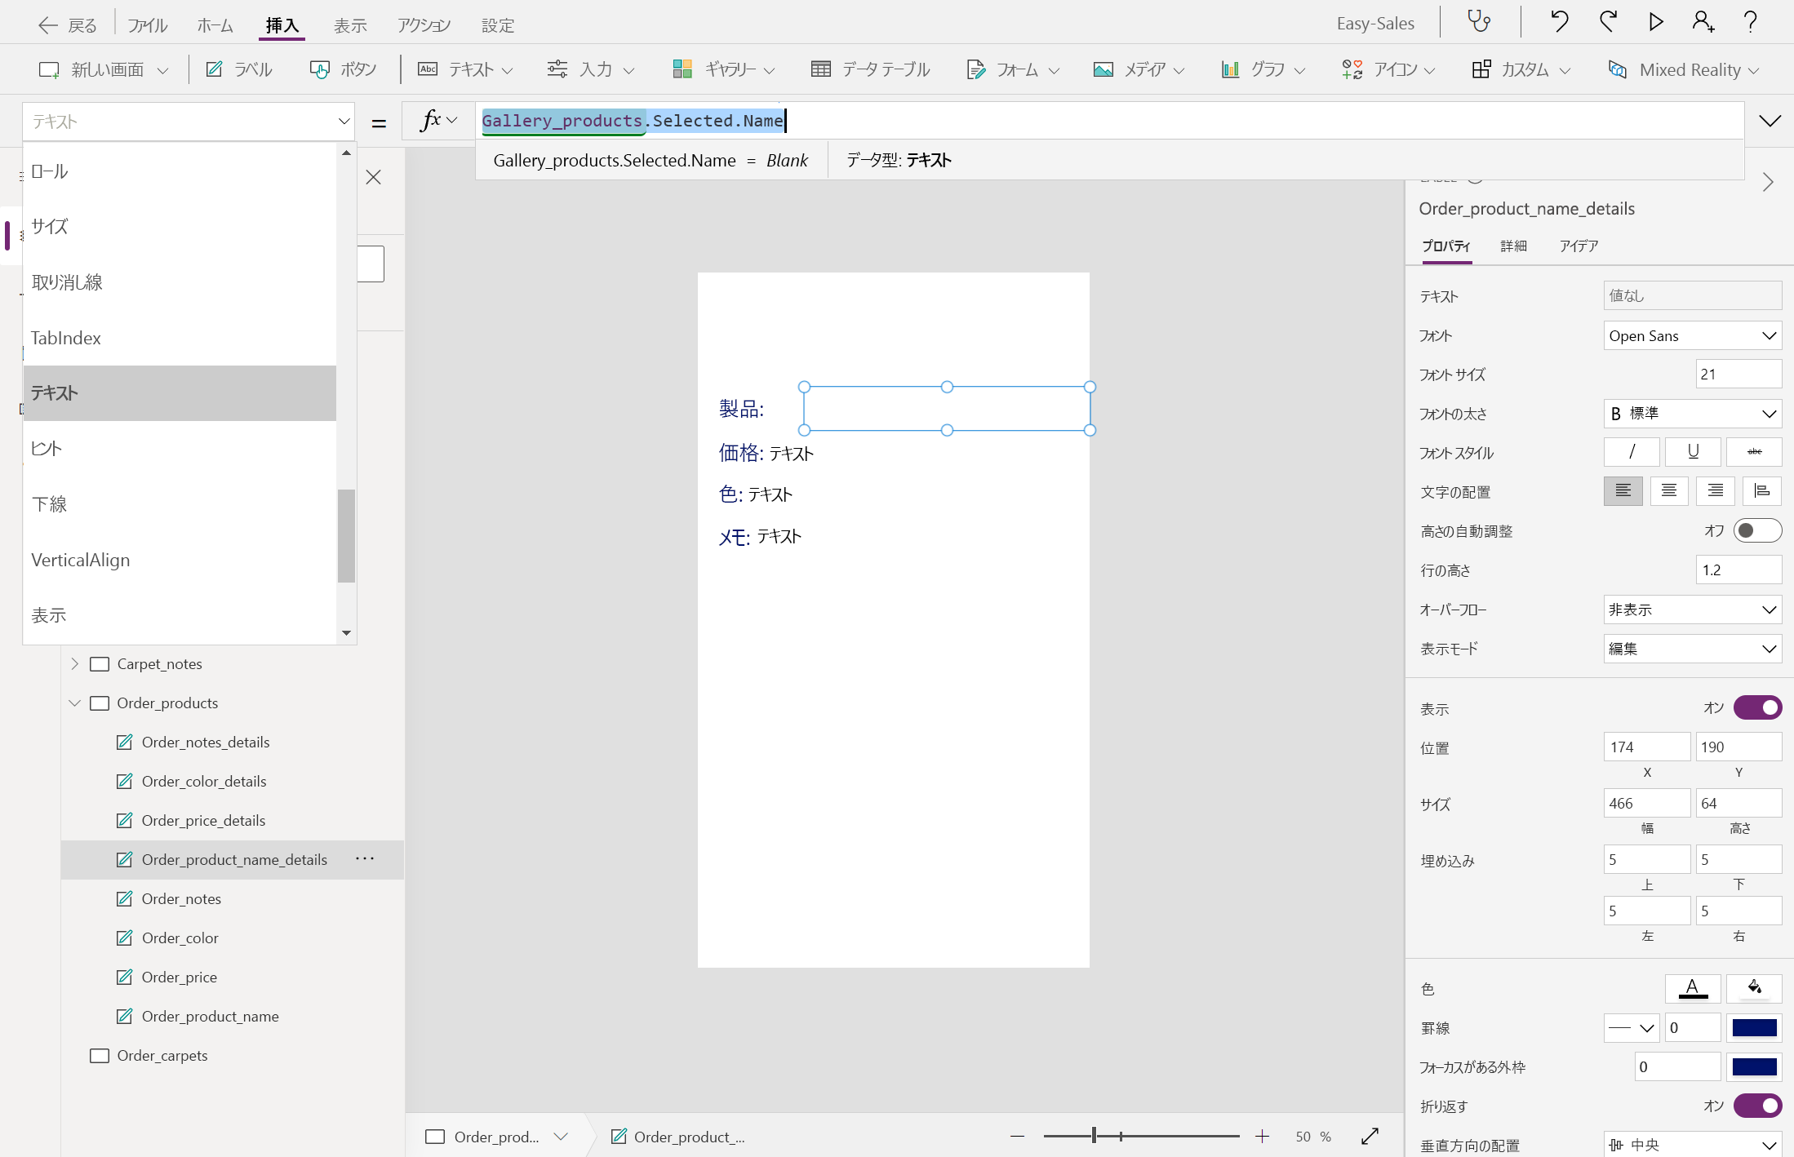Preview the app with play icon
1794x1157 pixels.
coord(1656,21)
